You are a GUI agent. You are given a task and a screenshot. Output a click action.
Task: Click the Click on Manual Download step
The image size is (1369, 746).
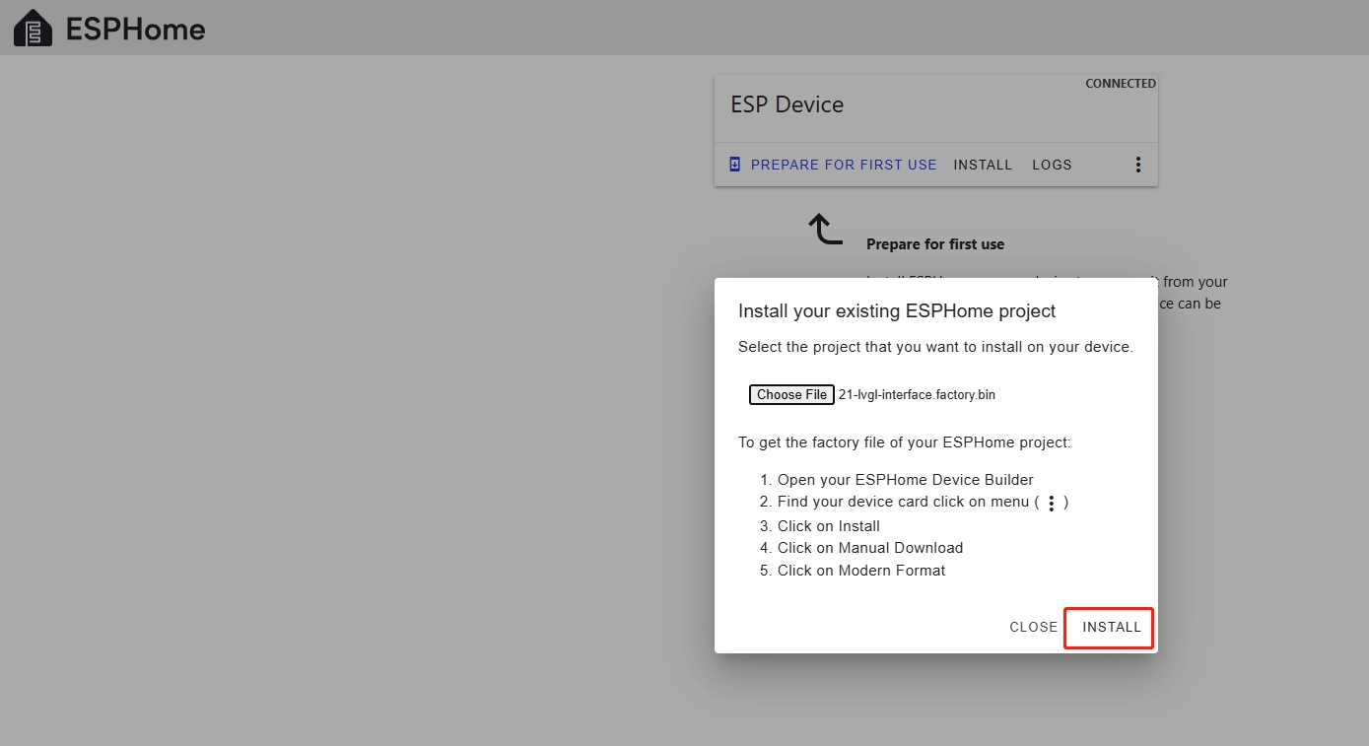[x=869, y=548]
